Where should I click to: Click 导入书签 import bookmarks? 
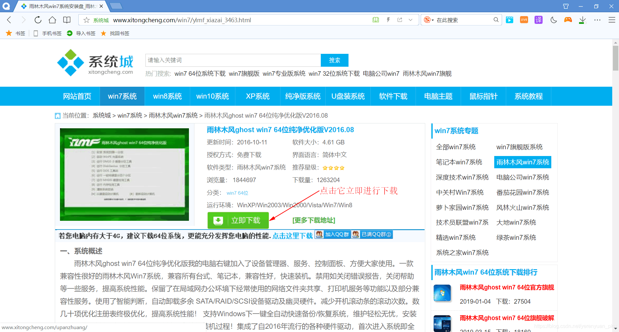coord(81,33)
